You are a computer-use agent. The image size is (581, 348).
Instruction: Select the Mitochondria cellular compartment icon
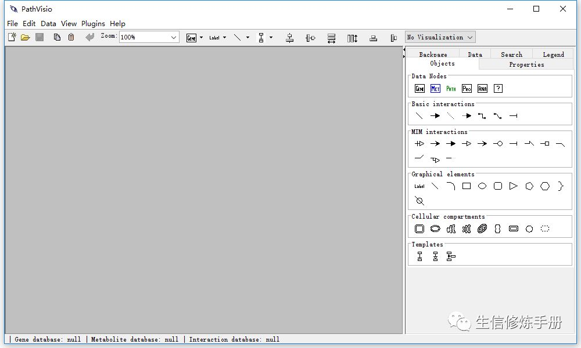pos(482,229)
